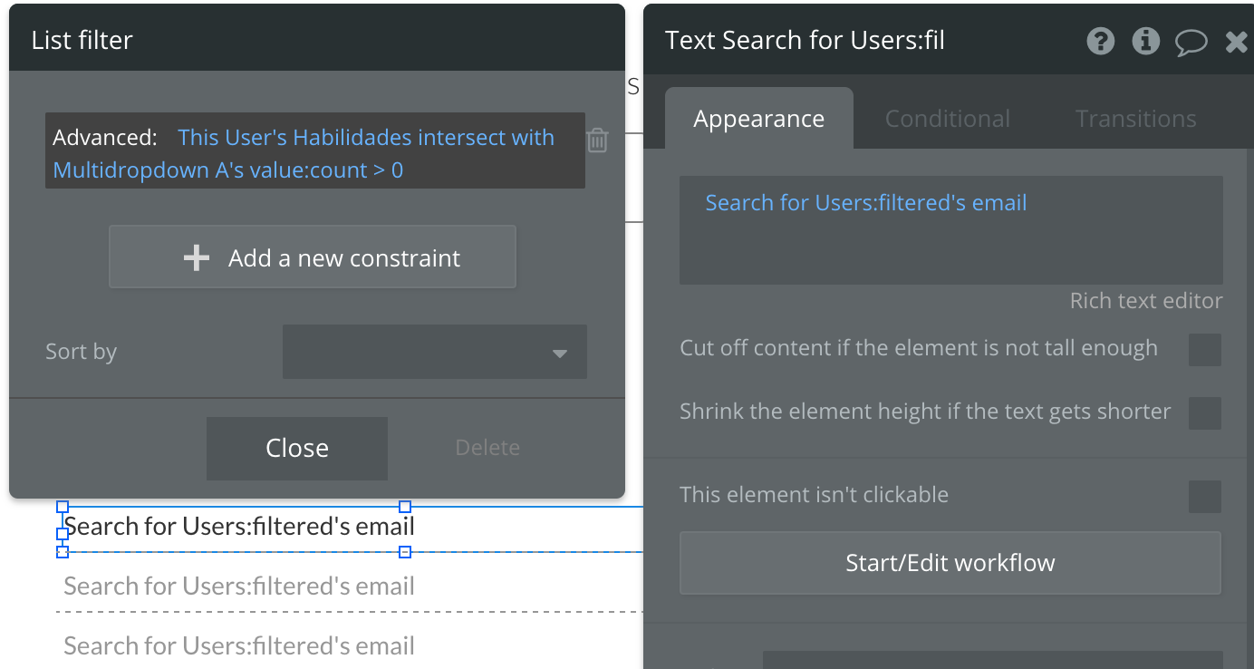Open the Rich text editor link

point(1145,301)
